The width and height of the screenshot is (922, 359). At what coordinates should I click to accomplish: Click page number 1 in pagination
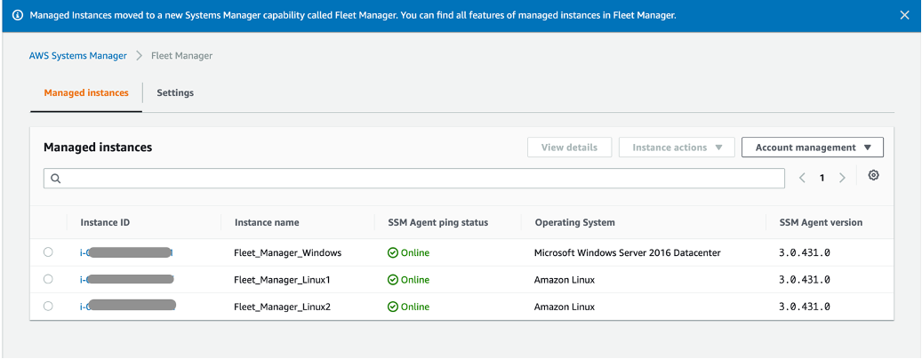[x=822, y=178]
